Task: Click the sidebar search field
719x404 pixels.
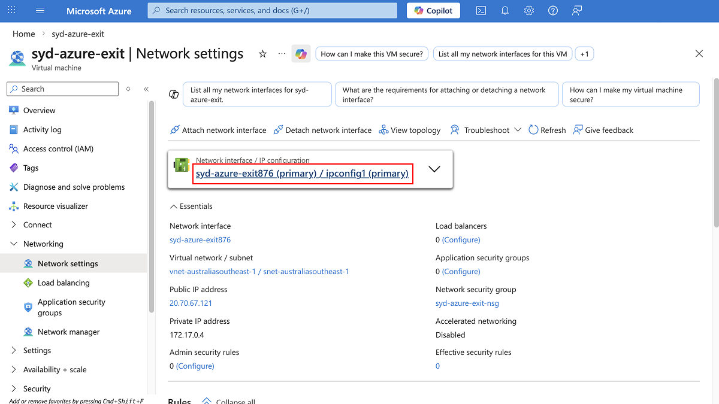Action: pyautogui.click(x=62, y=89)
